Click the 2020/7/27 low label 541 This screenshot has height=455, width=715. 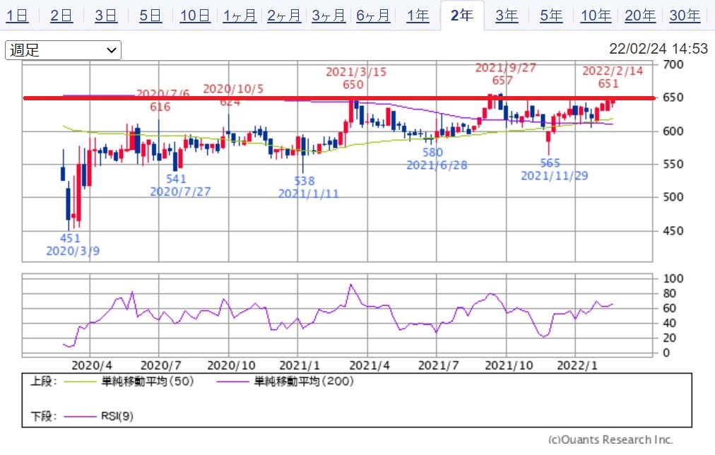(176, 179)
